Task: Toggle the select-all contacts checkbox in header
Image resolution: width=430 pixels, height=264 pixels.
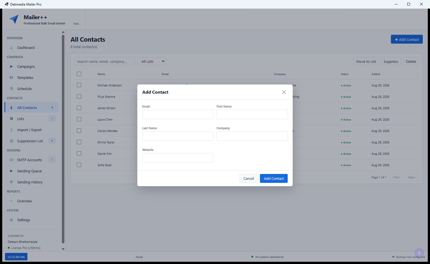Action: [79, 74]
